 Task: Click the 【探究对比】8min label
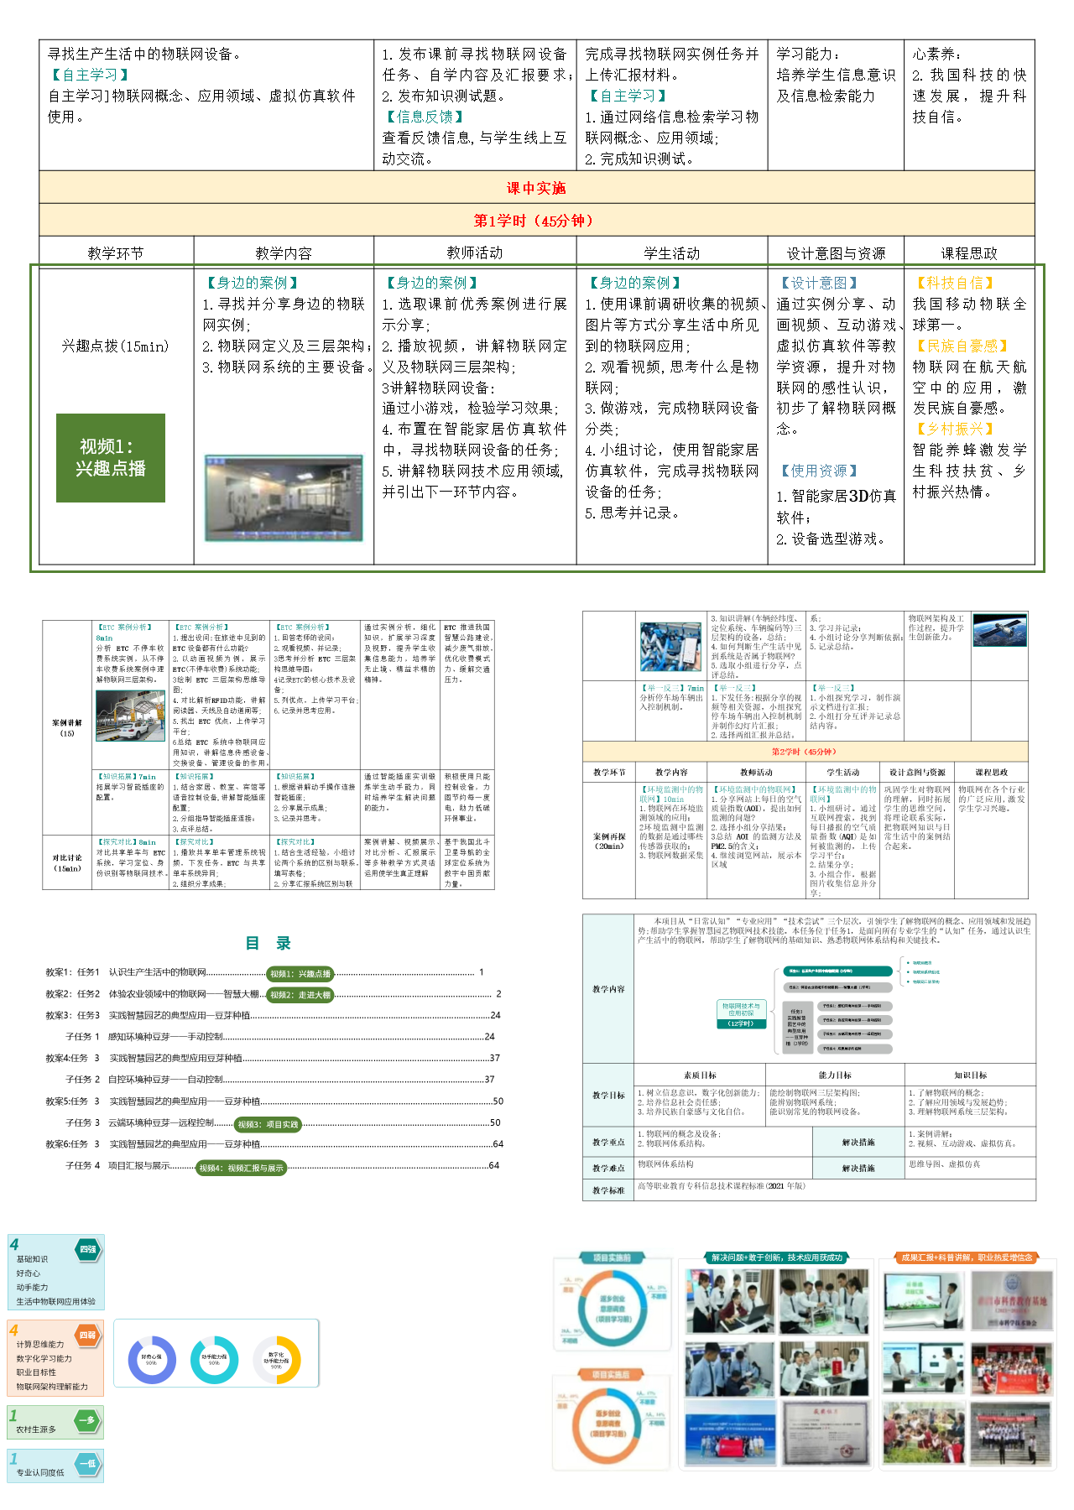(x=126, y=841)
